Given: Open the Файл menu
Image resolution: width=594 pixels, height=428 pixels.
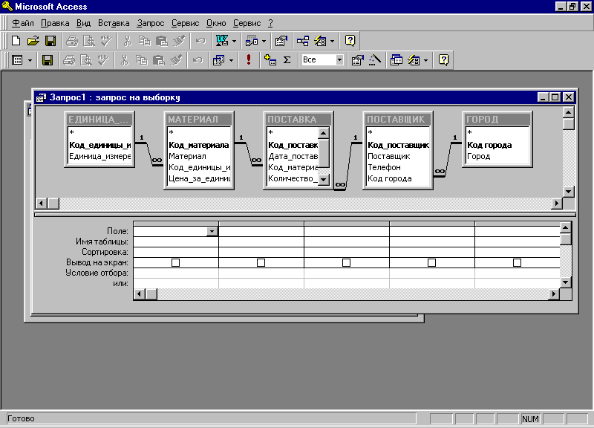Looking at the screenshot, I should click(23, 23).
